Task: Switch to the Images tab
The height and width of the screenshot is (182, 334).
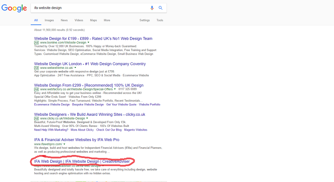Action: pyautogui.click(x=49, y=20)
